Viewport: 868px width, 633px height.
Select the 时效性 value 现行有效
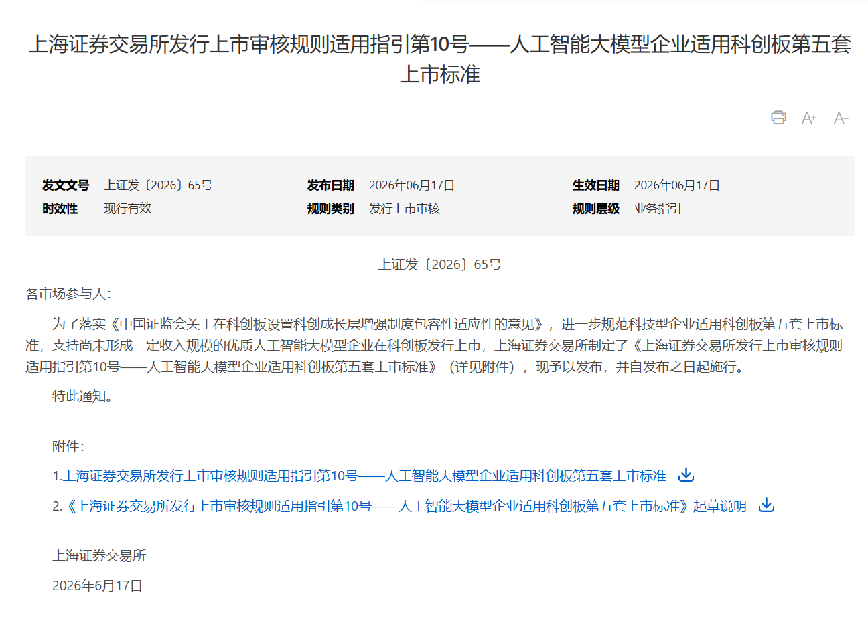pos(128,209)
